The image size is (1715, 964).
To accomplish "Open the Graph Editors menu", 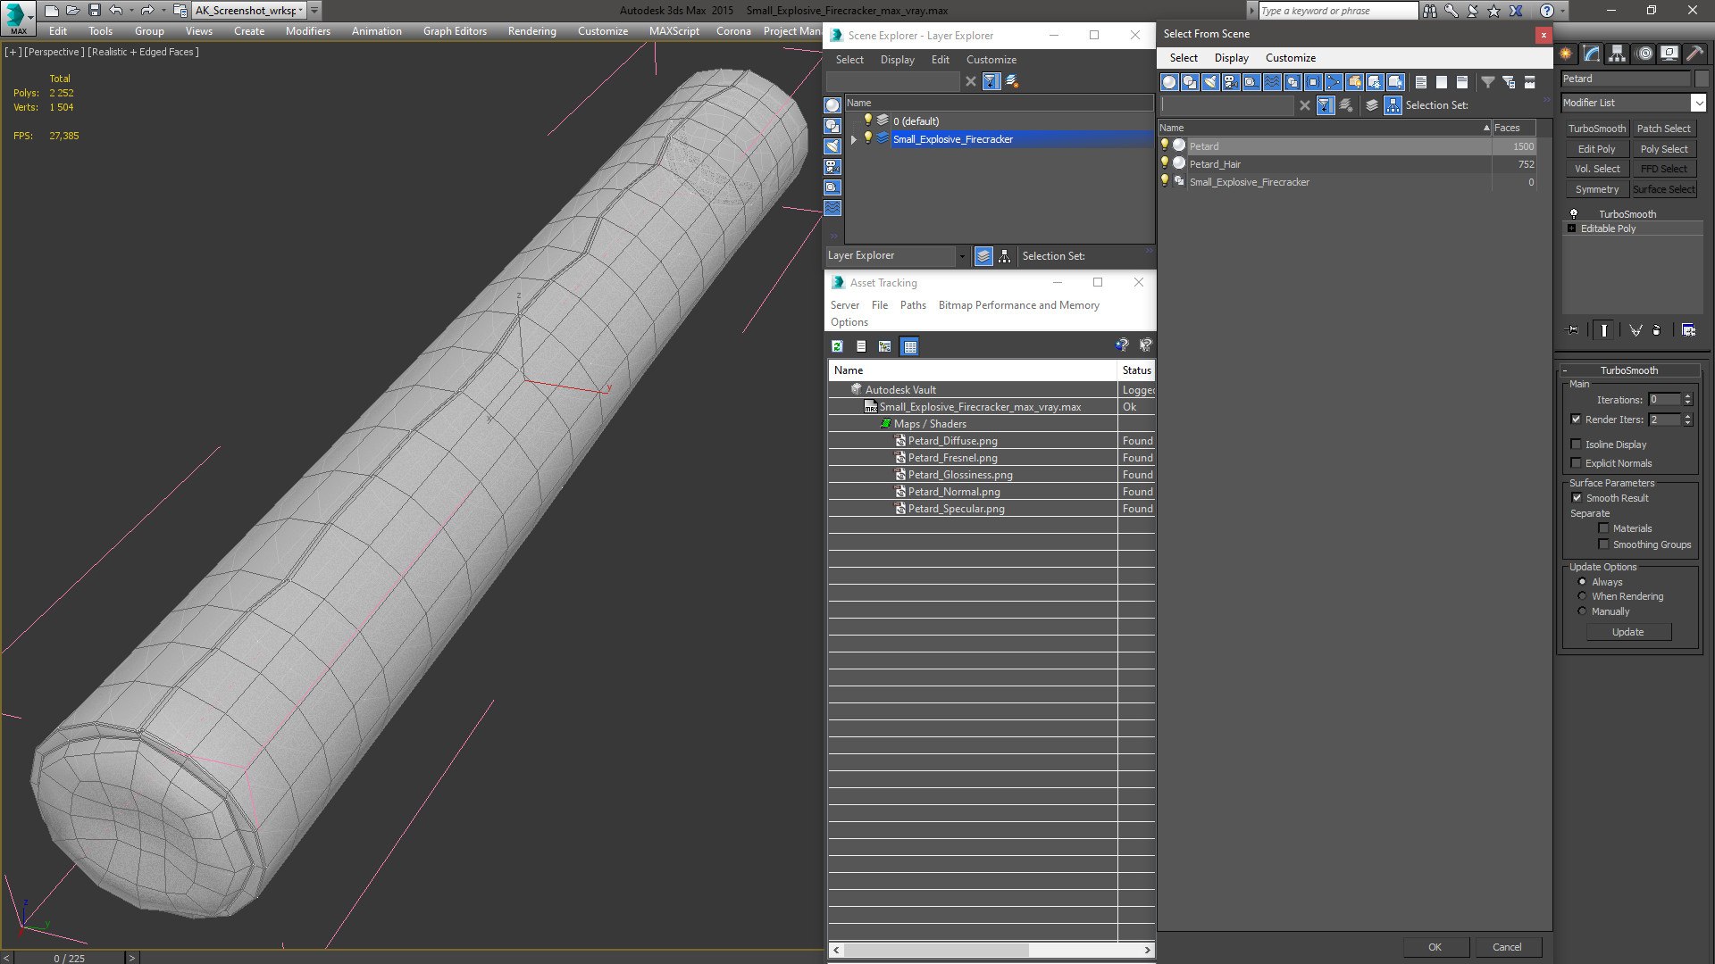I will 455,30.
